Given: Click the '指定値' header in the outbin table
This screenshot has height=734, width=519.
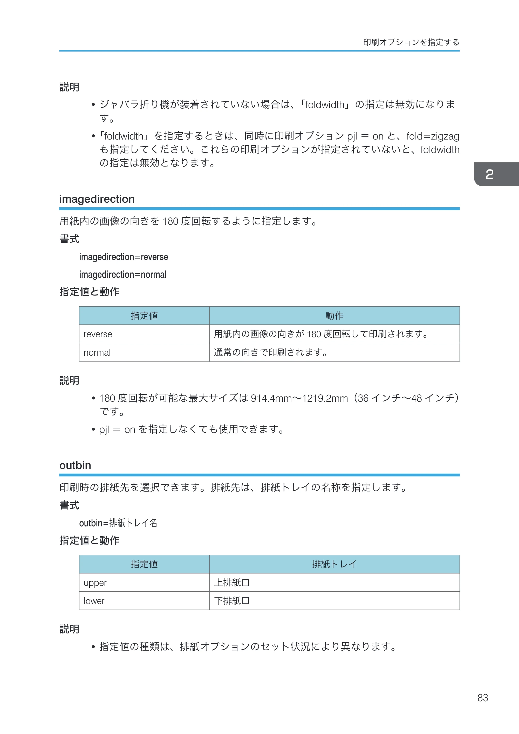Looking at the screenshot, I should coord(144,564).
